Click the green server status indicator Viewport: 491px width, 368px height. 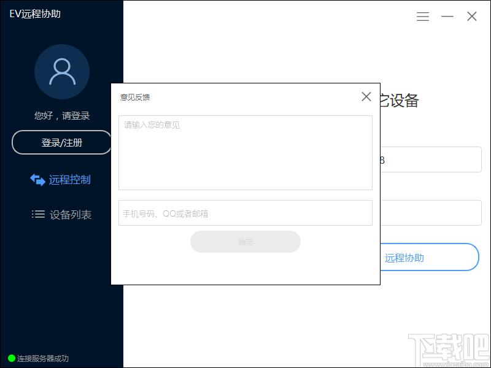11,358
